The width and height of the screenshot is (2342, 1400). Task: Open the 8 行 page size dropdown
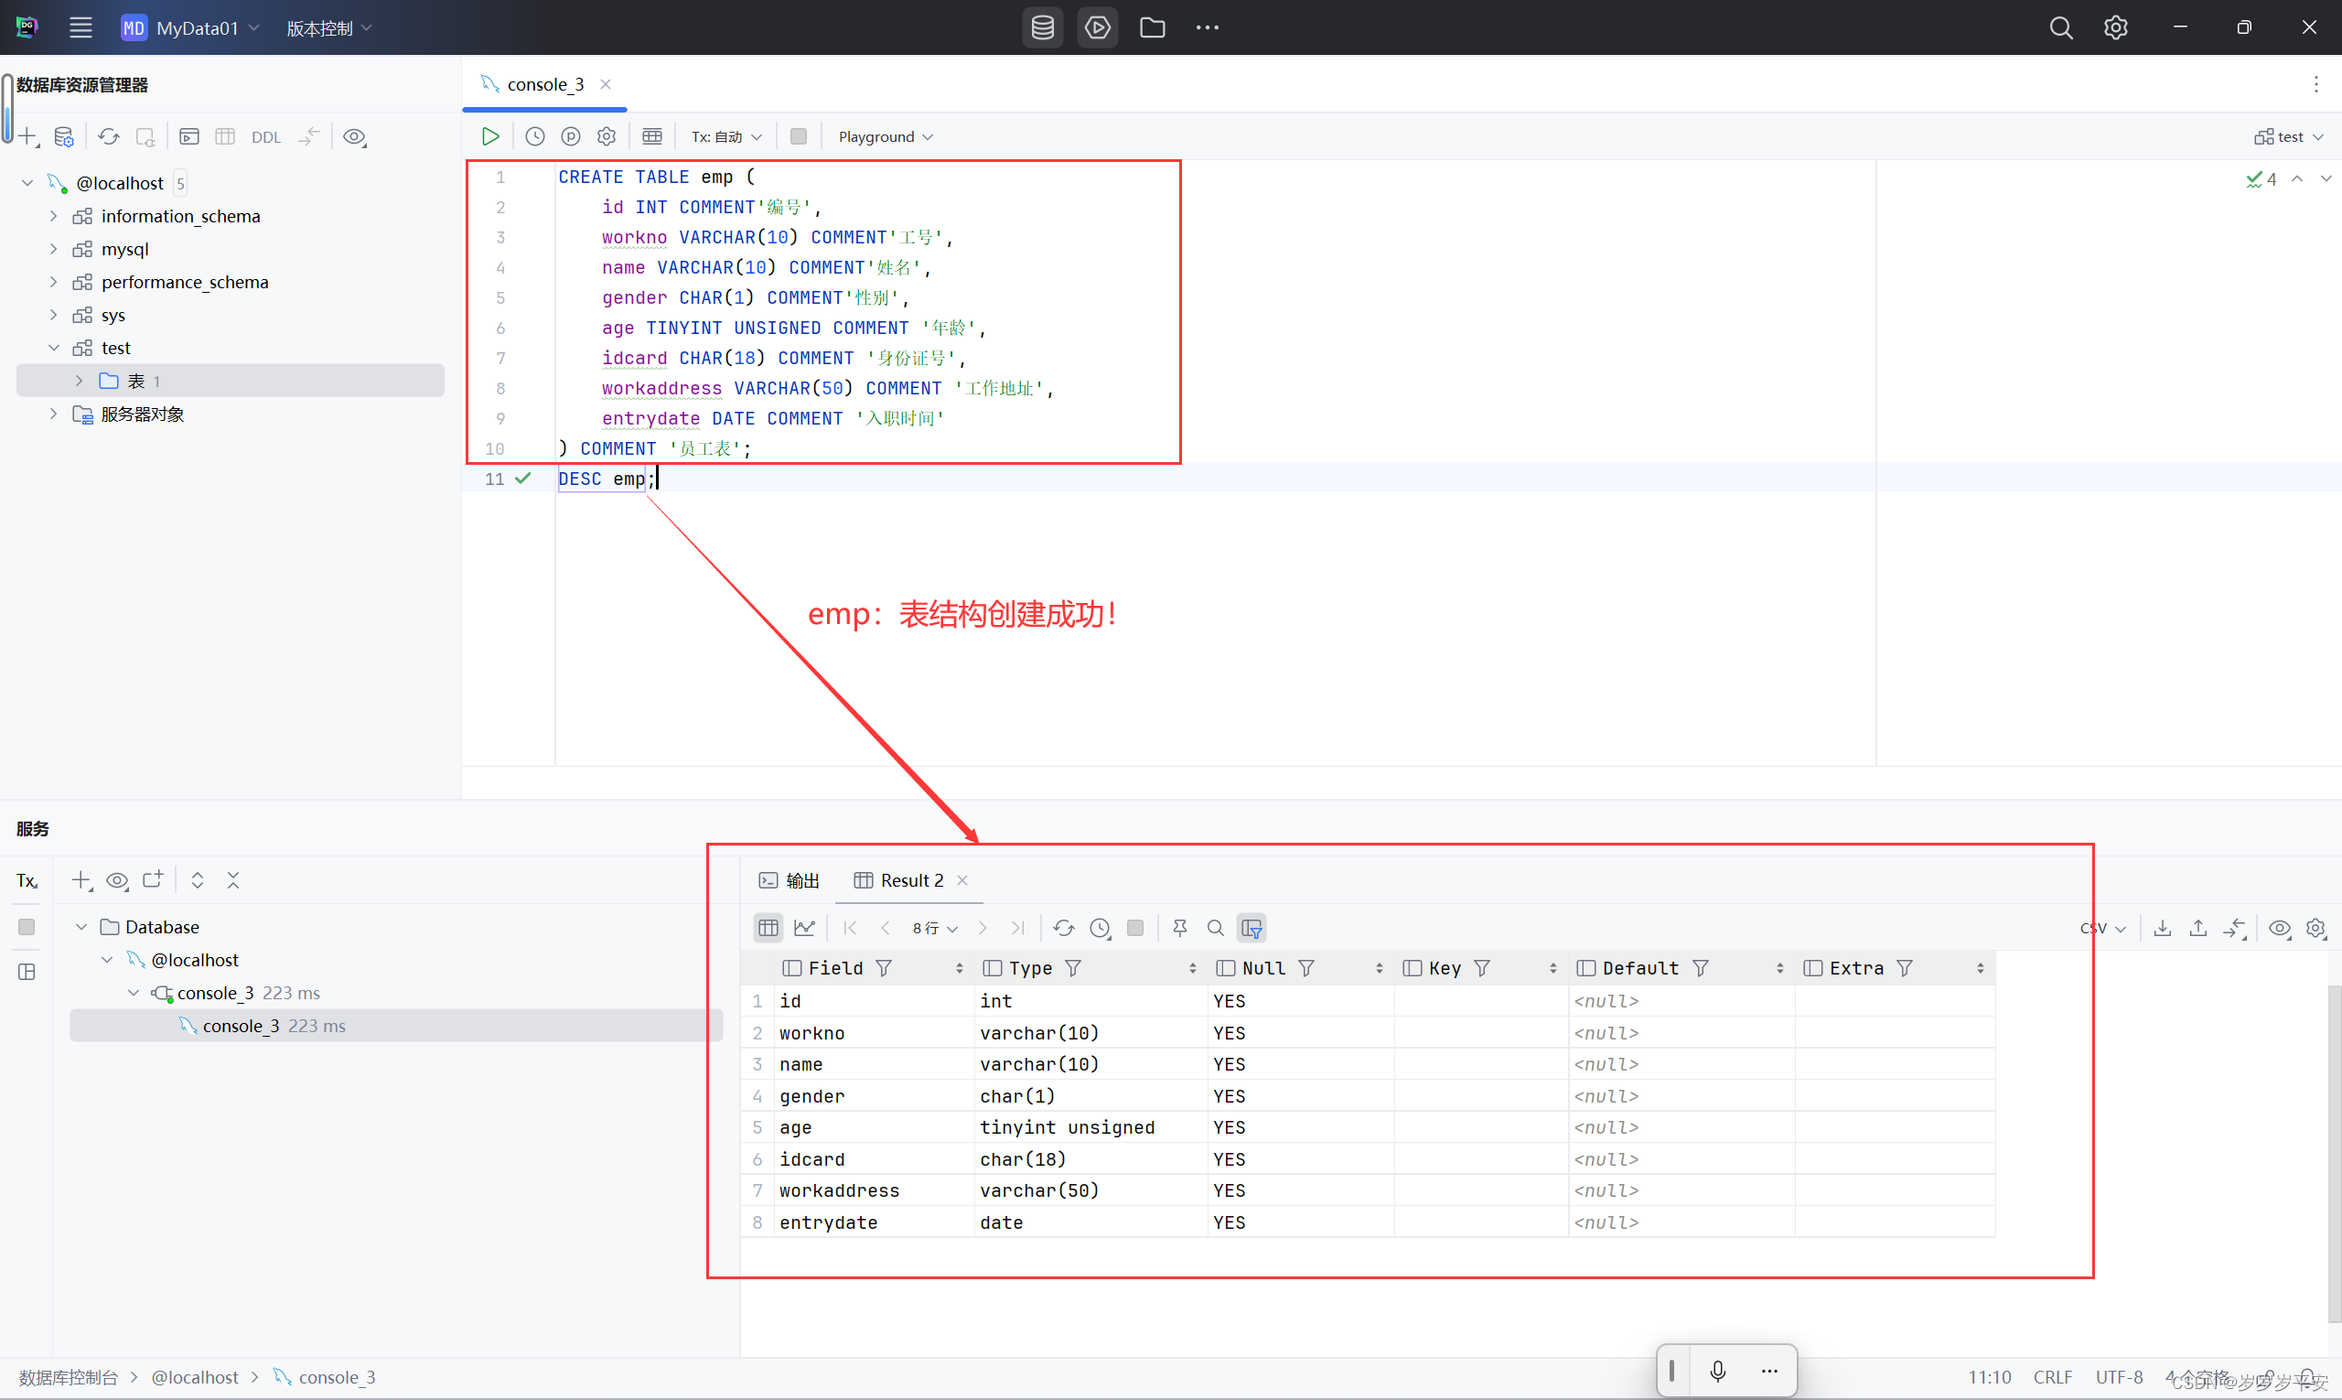coord(935,929)
